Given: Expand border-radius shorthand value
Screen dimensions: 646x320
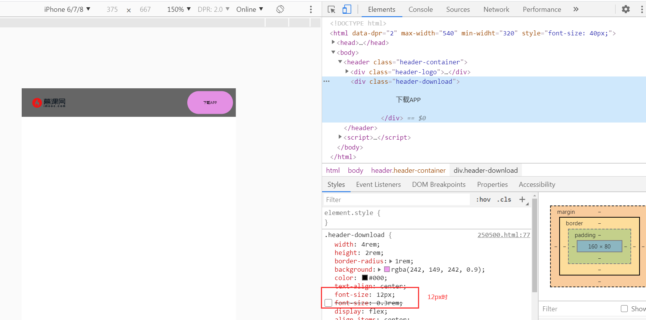Looking at the screenshot, I should point(391,261).
